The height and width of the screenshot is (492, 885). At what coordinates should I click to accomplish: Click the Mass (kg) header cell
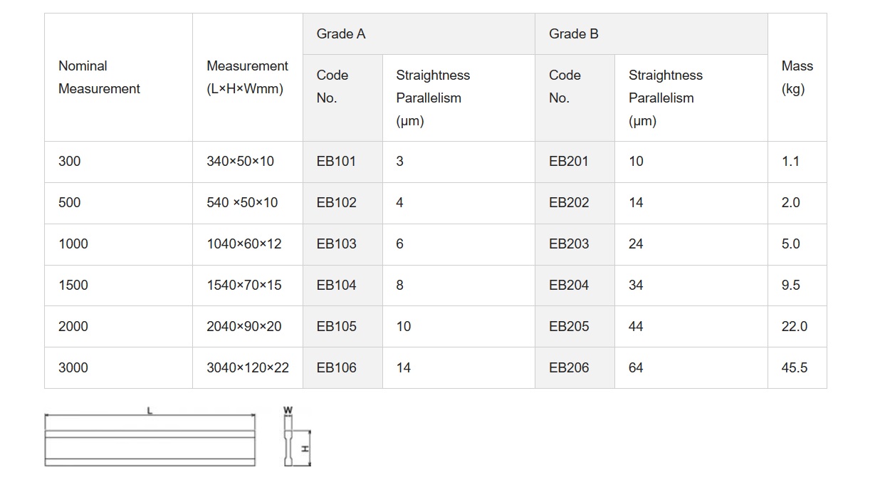click(x=797, y=77)
